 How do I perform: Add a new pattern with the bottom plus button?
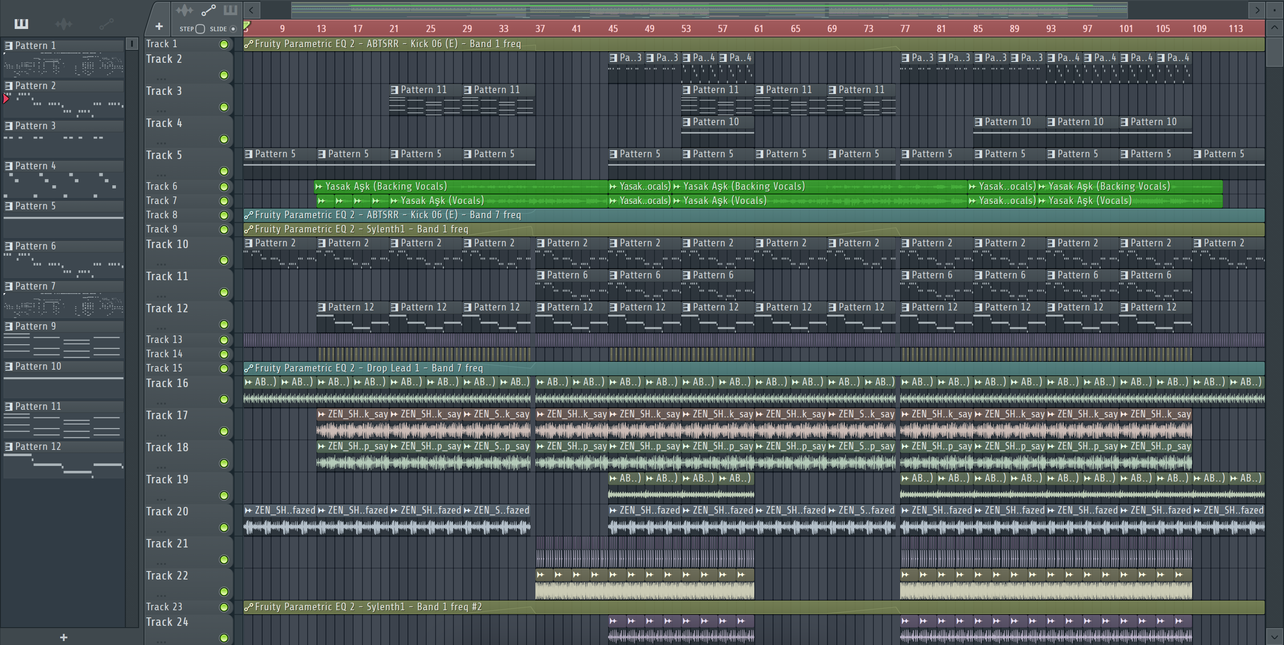point(63,637)
